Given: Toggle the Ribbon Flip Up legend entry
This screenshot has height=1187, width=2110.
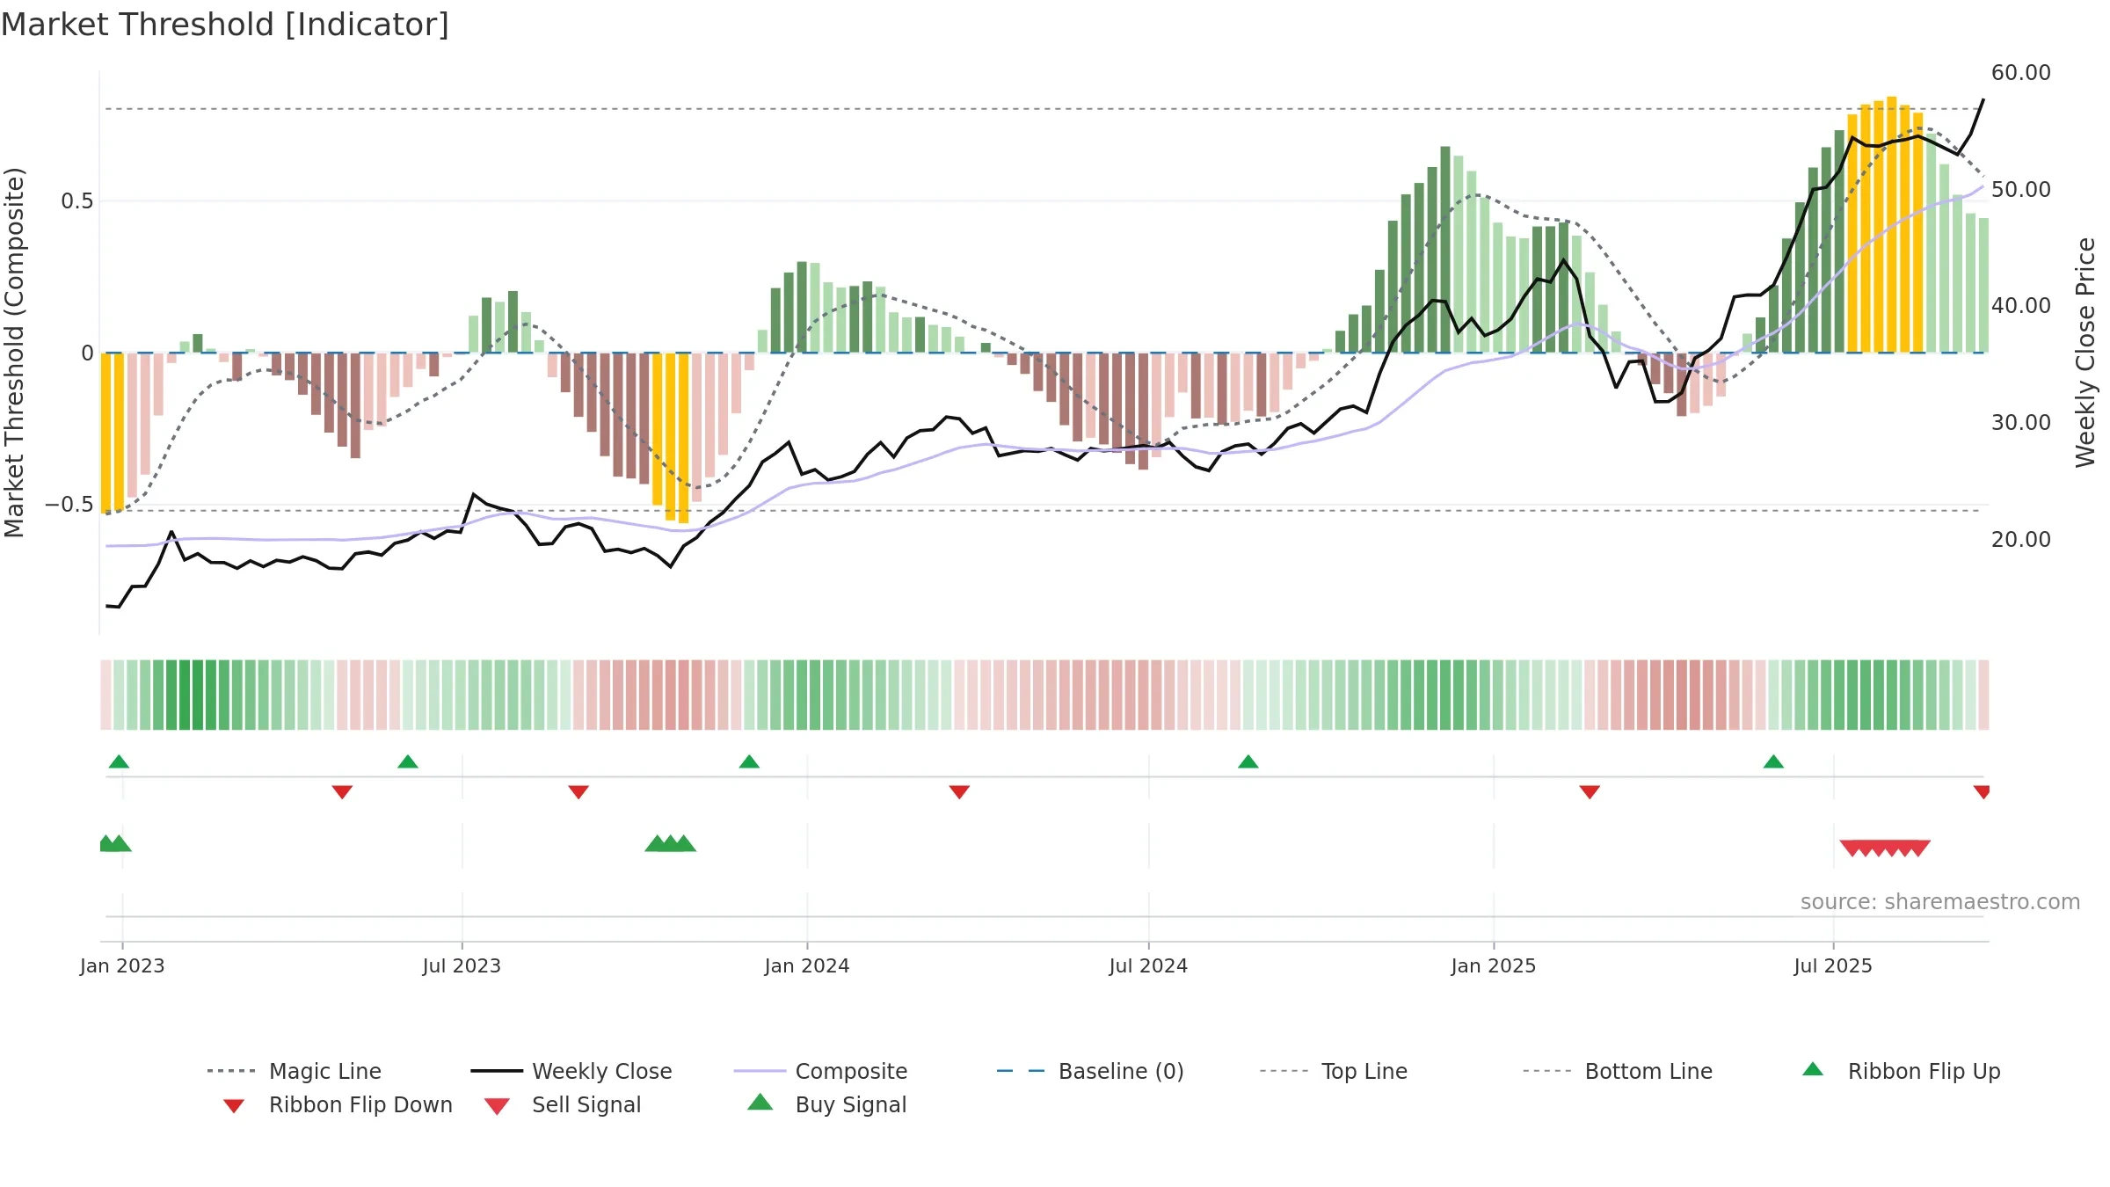Looking at the screenshot, I should pyautogui.click(x=1901, y=1071).
